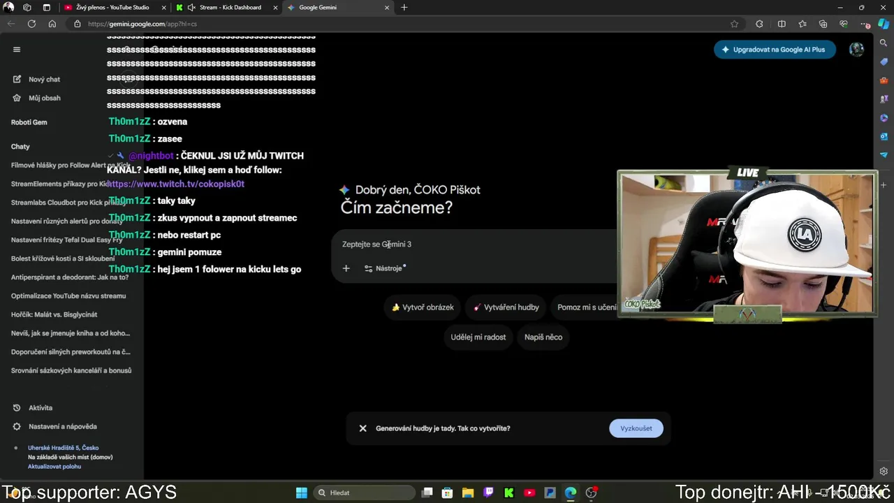The width and height of the screenshot is (894, 503).
Task: Mute the Kick Dashboard tab audio icon
Action: (191, 8)
